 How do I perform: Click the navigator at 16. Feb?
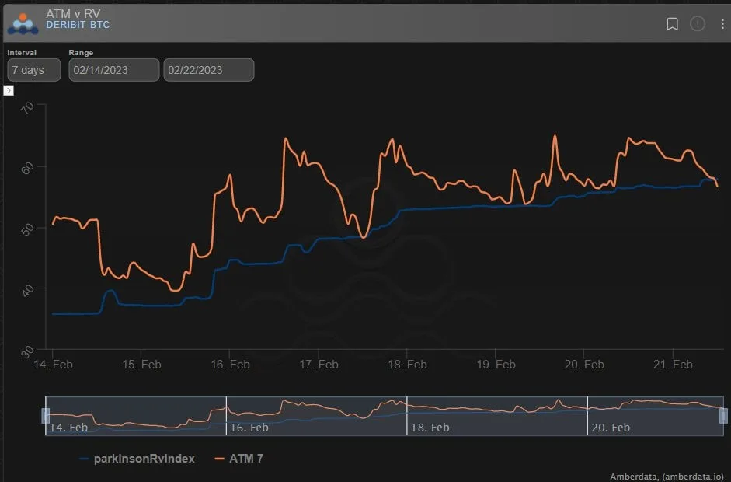[249, 428]
